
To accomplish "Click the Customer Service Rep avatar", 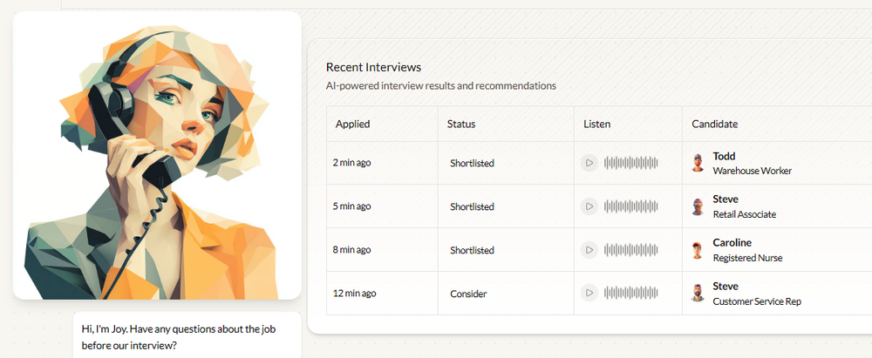I will point(698,294).
